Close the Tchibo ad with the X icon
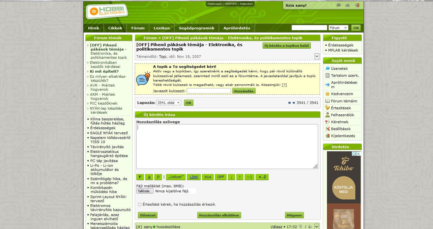433x229 pixels. (x=359, y=154)
